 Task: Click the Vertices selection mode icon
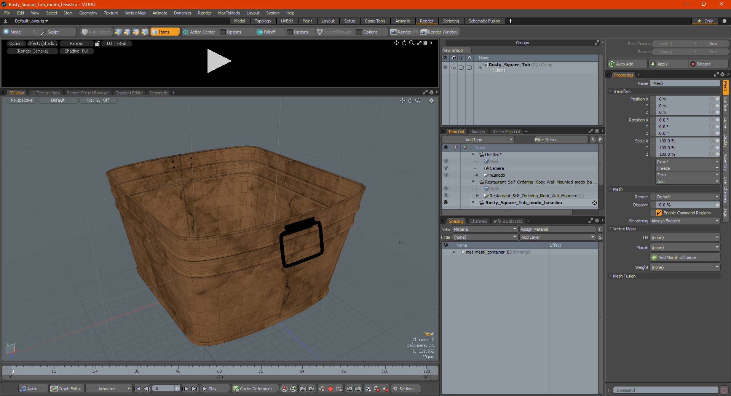coord(118,32)
